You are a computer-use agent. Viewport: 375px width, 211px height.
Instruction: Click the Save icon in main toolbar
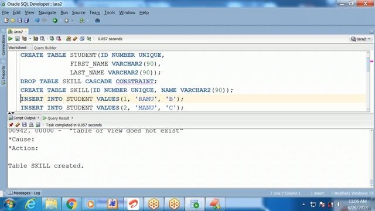pyautogui.click(x=19, y=21)
